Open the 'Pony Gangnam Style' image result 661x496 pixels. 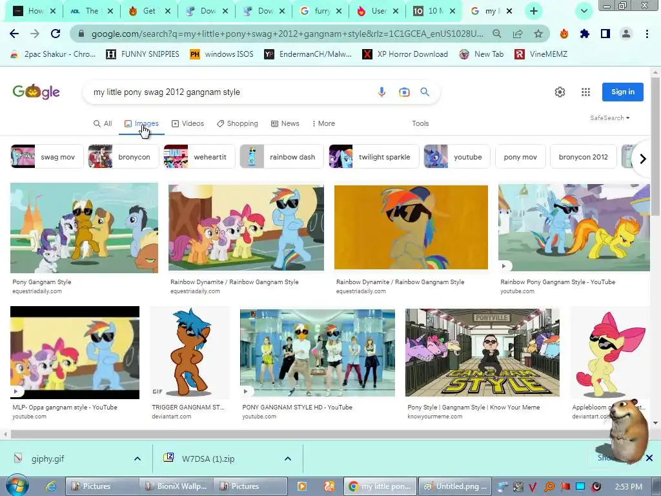tap(84, 228)
